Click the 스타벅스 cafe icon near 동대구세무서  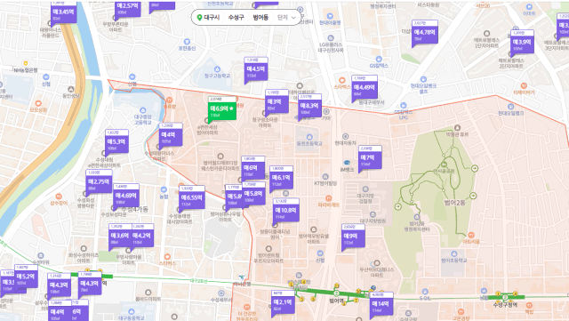(x=341, y=80)
